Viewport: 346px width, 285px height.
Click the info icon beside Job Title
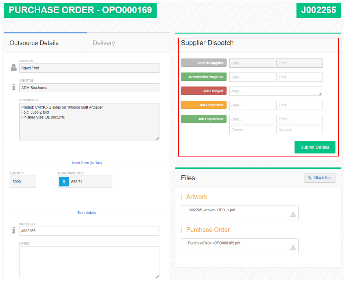click(14, 87)
